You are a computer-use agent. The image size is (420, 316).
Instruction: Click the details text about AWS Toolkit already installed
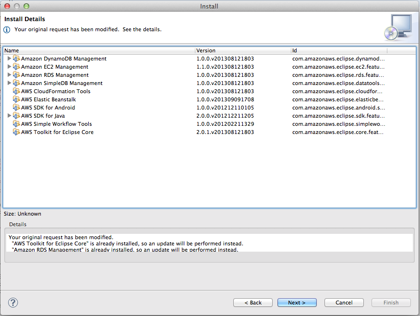pyautogui.click(x=128, y=243)
